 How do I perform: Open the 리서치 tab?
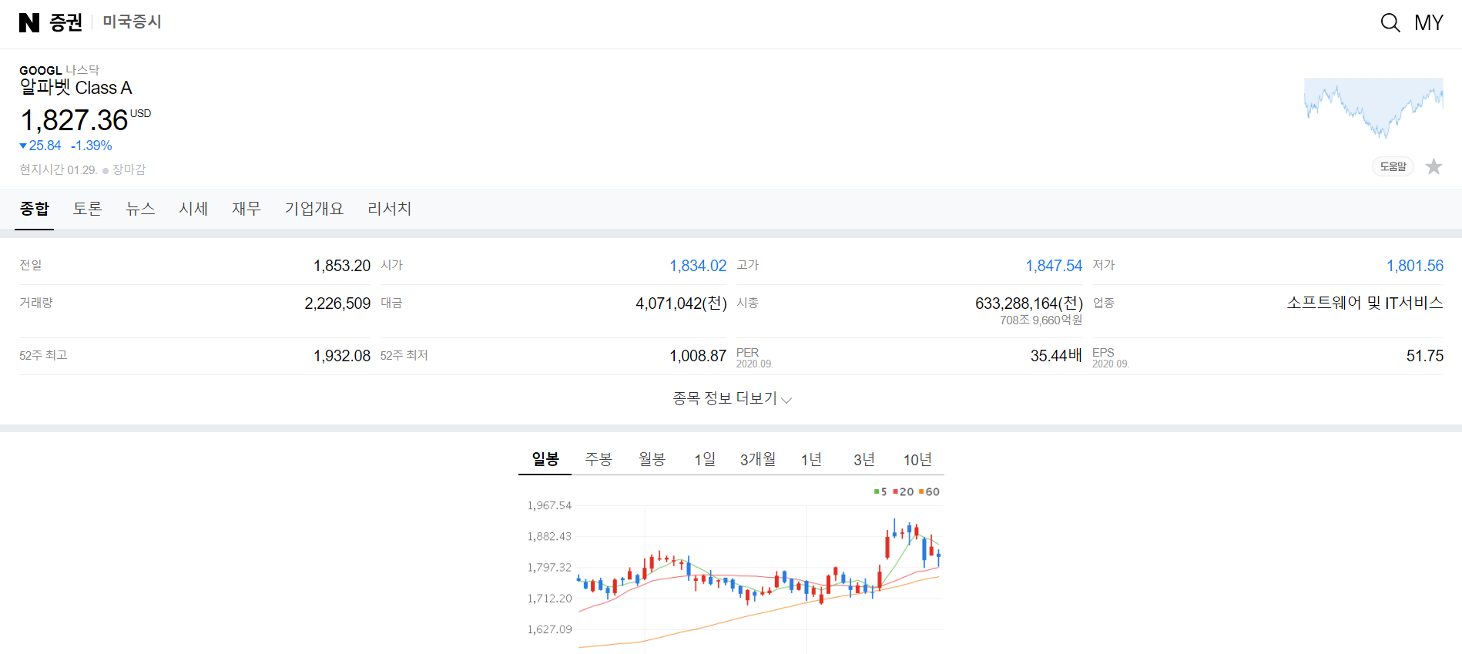tap(389, 209)
